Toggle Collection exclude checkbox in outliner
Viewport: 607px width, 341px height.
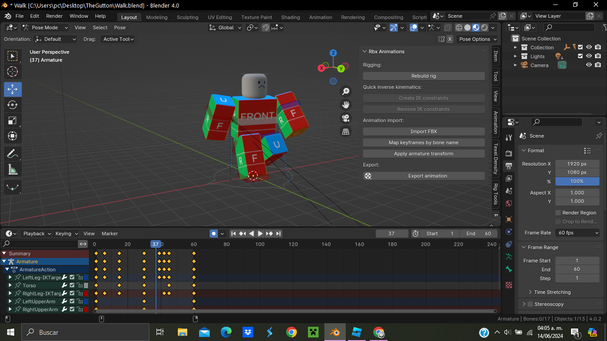580,48
